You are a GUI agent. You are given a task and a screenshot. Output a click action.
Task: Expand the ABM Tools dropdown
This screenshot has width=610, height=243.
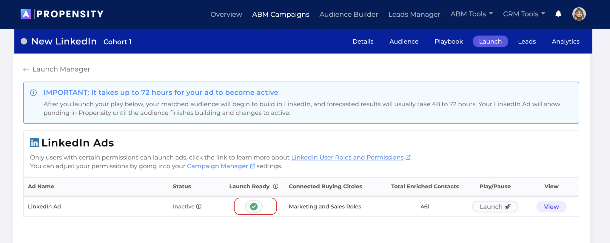point(472,14)
